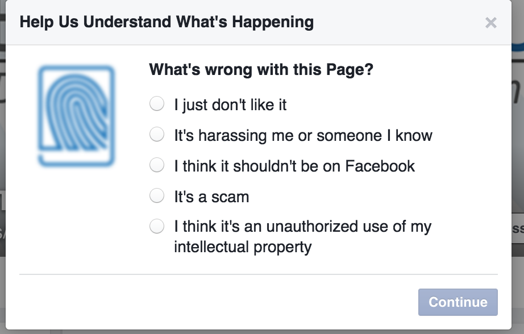Submit the report with Continue

pos(458,302)
